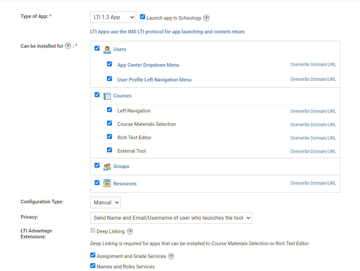Image resolution: width=360 pixels, height=271 pixels.
Task: Click Overwrite Domain/URL for Course Materials Selection
Action: pos(313,125)
